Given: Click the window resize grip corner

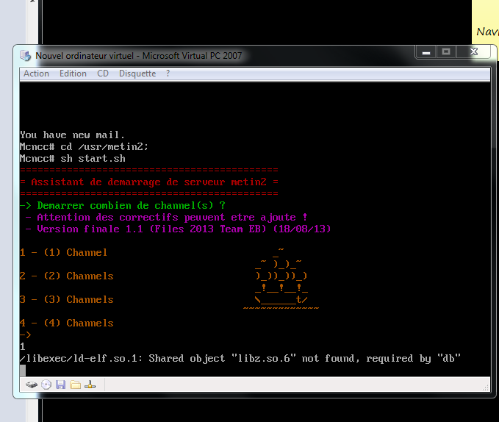Looking at the screenshot, I should coord(486,387).
